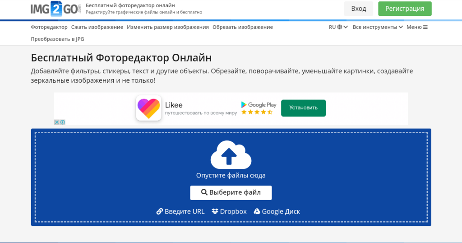Open Преобразовать в JPG link

(57, 39)
